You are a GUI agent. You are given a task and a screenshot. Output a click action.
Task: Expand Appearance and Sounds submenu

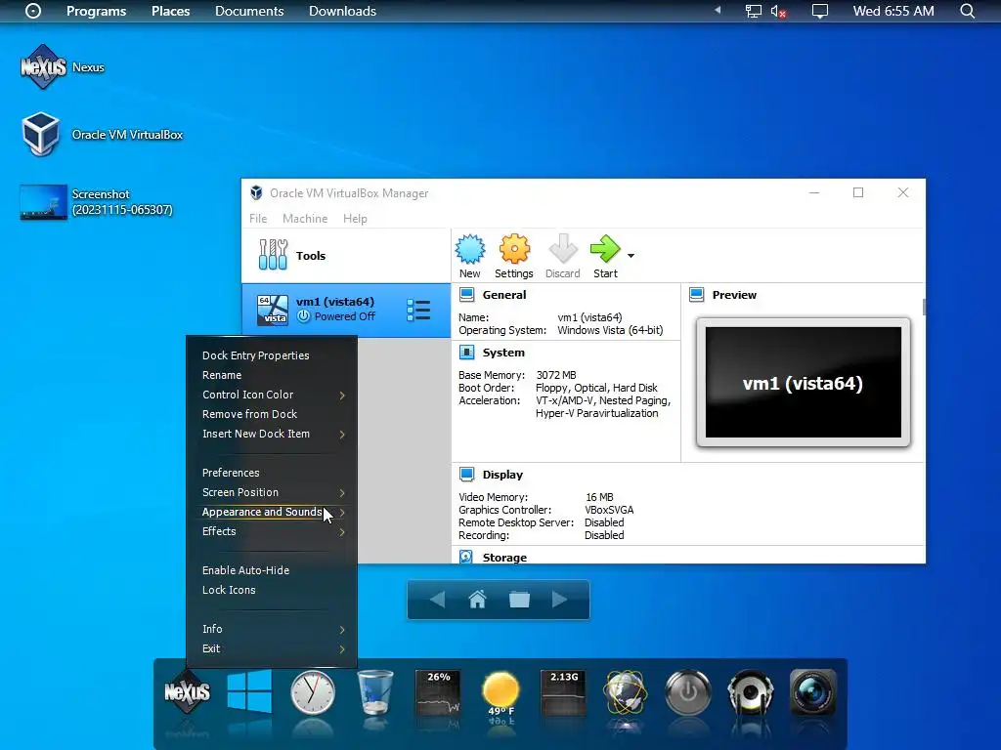[x=272, y=512]
